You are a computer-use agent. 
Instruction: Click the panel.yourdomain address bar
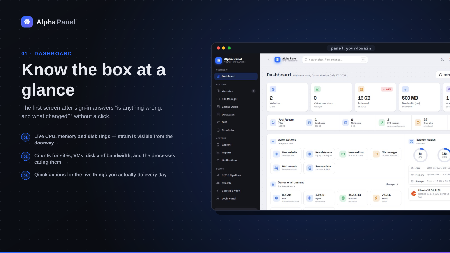(351, 48)
